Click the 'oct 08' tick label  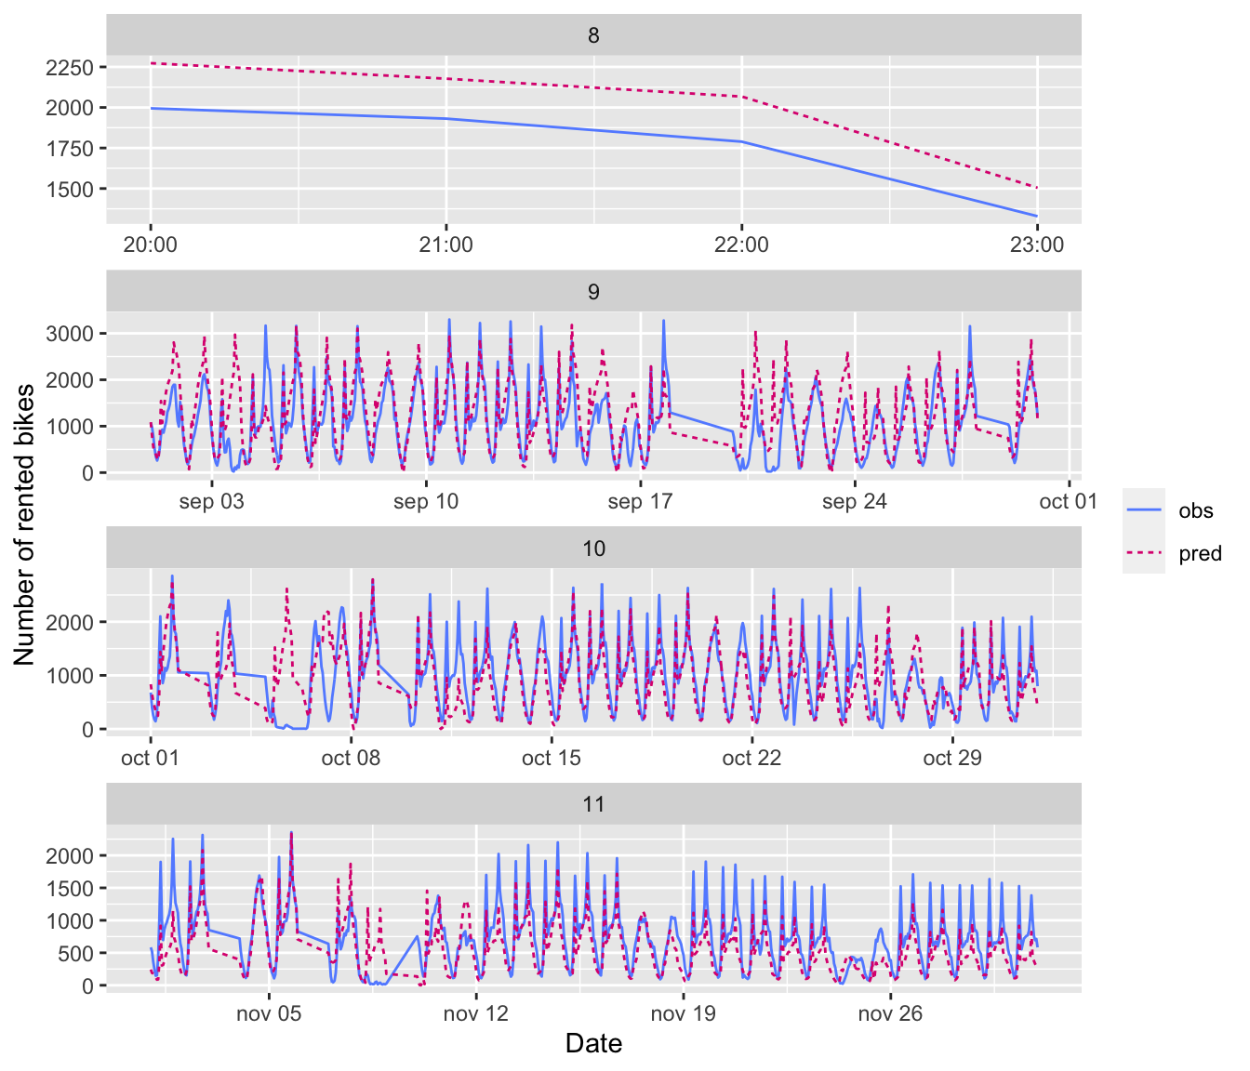351,758
